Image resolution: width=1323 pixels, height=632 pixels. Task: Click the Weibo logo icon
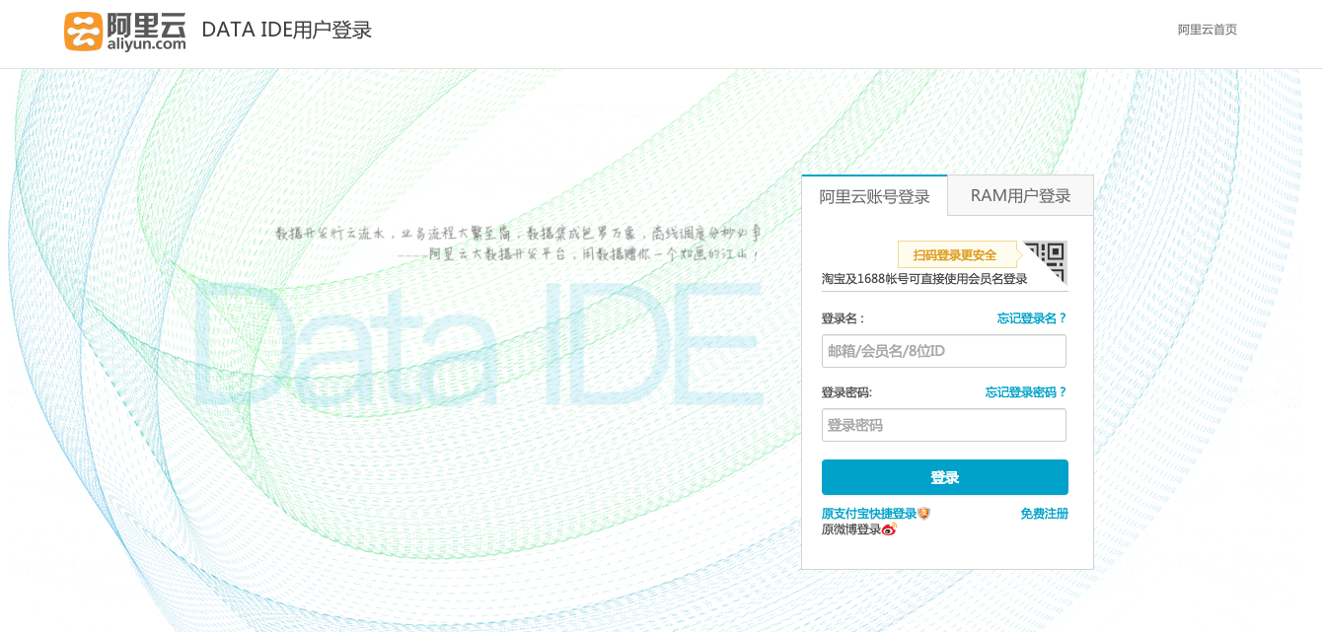tap(889, 529)
